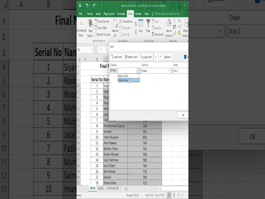Click Reapply in Sort & Filter
This screenshot has width=265, height=199.
coord(157,28)
